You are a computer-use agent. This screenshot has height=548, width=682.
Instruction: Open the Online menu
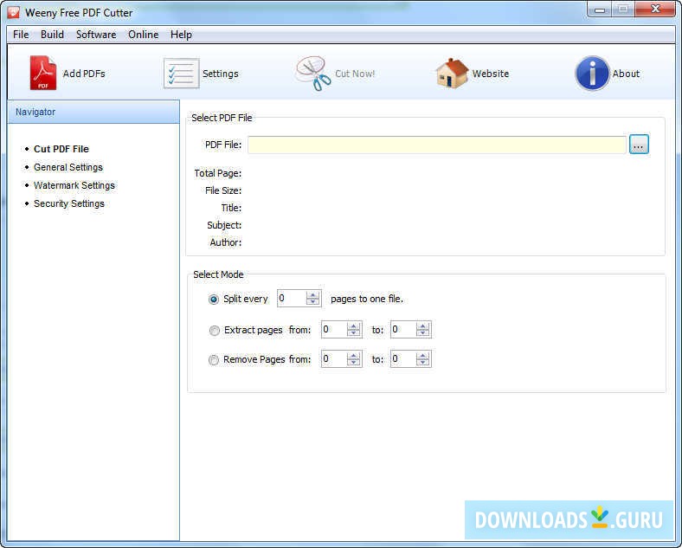(143, 35)
